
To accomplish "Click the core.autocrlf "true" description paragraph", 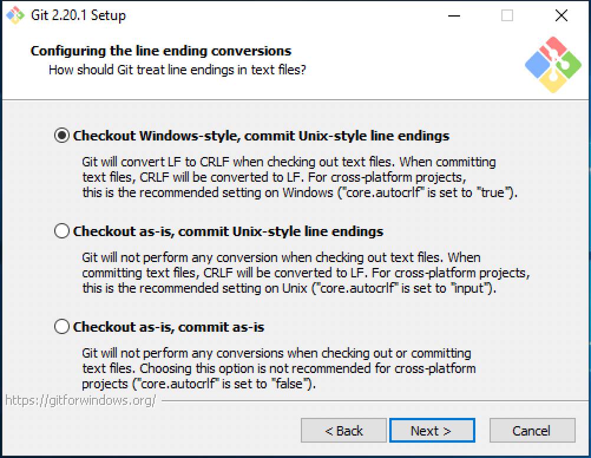I will click(299, 177).
